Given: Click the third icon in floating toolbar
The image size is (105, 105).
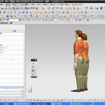Looking at the screenshot, I should pos(33,70).
